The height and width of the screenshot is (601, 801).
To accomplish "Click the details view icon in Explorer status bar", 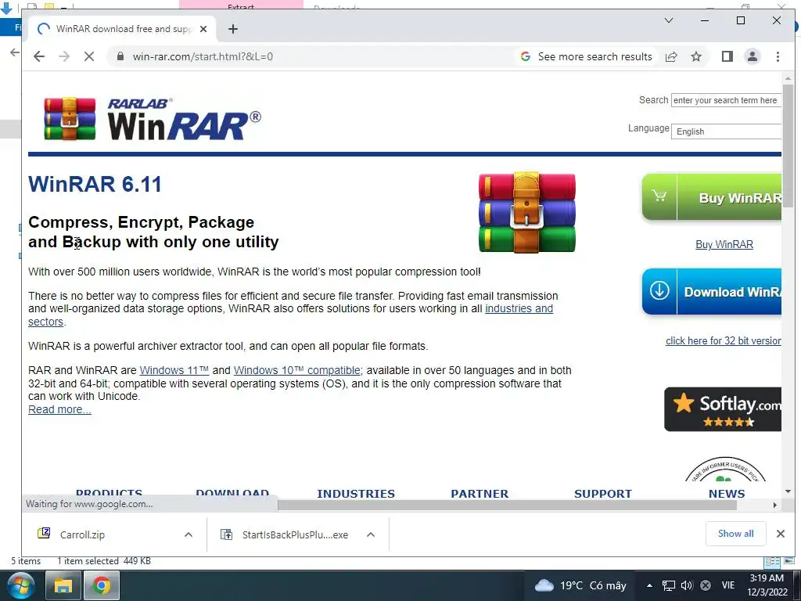I will [772, 562].
